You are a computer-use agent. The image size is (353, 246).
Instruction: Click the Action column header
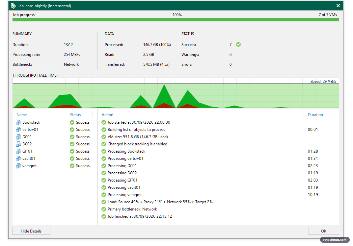pyautogui.click(x=107, y=115)
